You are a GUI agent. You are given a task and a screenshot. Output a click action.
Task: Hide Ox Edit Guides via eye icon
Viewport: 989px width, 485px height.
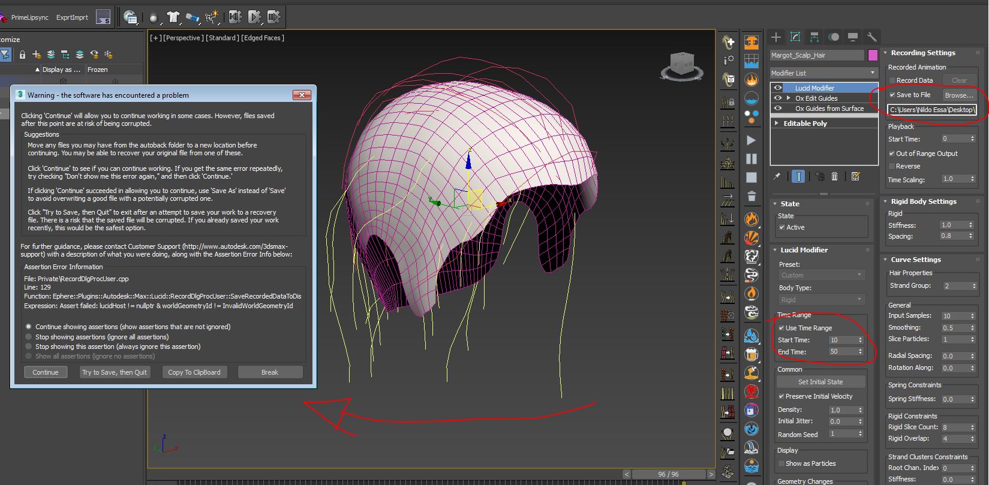pos(778,98)
